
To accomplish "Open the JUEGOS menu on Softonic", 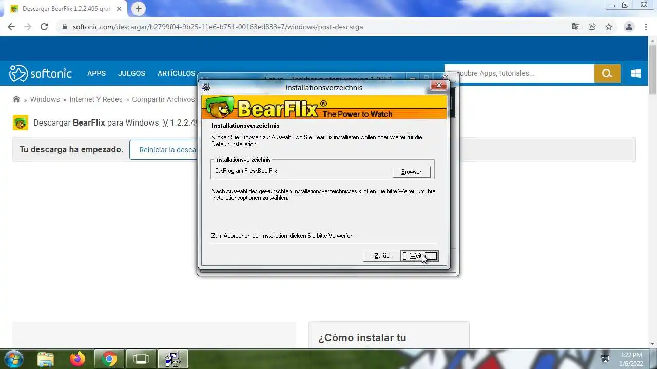I will [x=131, y=73].
